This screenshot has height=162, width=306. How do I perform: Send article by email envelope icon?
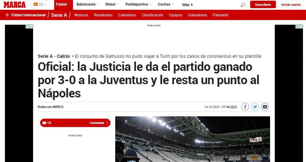coord(265,107)
